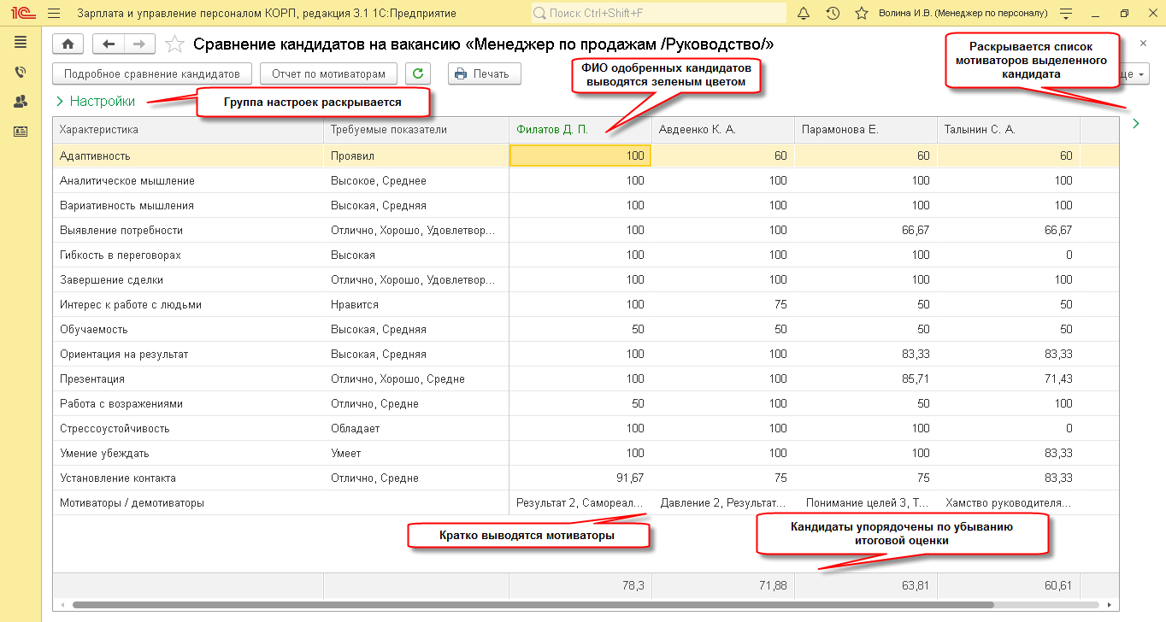
Task: Click the people icon in sidebar
Action: click(x=21, y=102)
